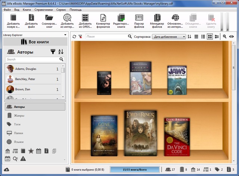Open the 'Менеджер файлов' tool
Viewport: 239px width, 176px height.
157,18
